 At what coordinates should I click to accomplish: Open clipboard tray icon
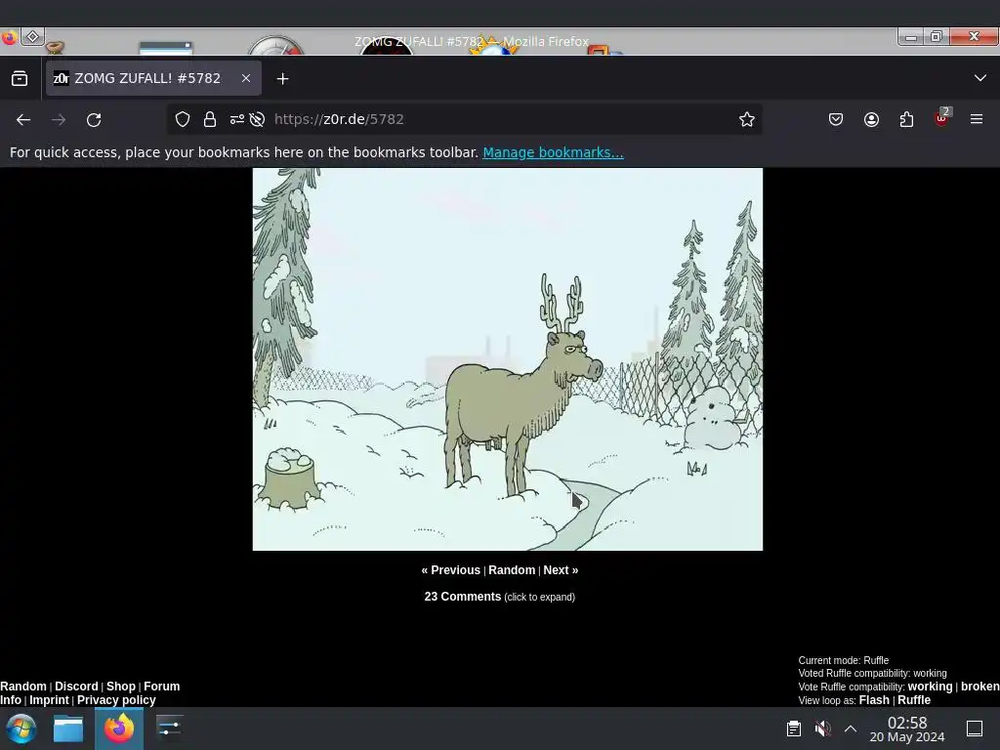794,729
